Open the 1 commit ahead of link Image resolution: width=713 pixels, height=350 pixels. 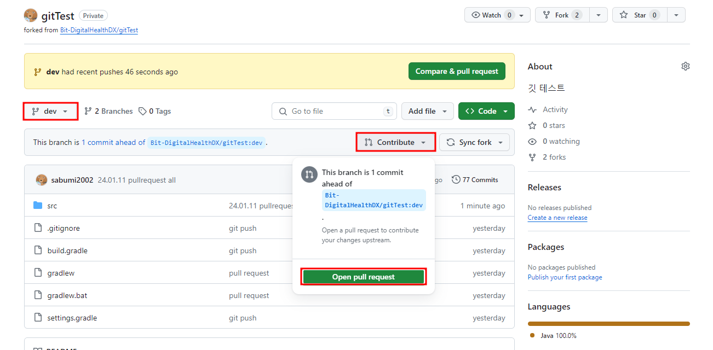[113, 142]
